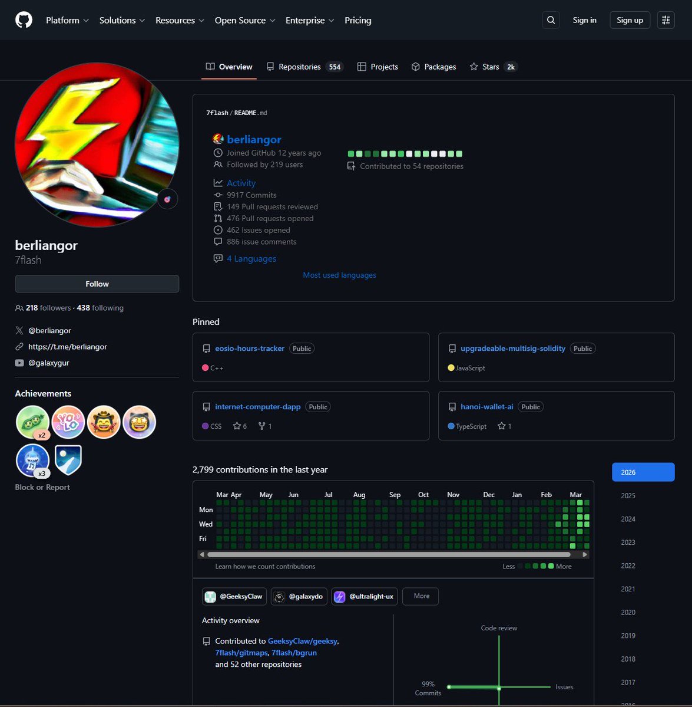This screenshot has width=692, height=707.
Task: Filter by @ultralight-ux organization
Action: (364, 597)
